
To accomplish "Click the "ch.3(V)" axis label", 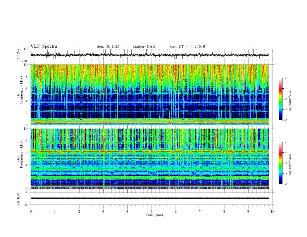I will (19, 199).
